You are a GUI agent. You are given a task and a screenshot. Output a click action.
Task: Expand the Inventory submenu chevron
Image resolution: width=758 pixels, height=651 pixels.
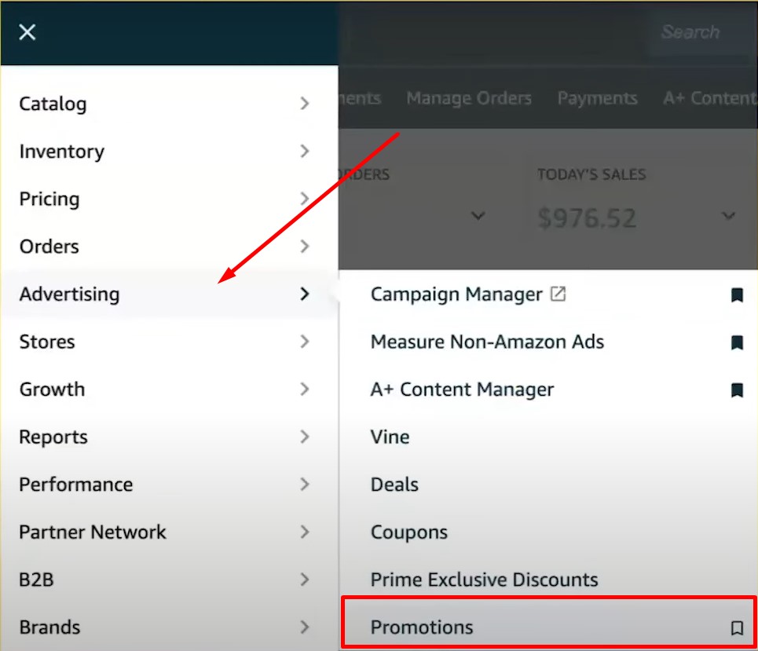[305, 152]
